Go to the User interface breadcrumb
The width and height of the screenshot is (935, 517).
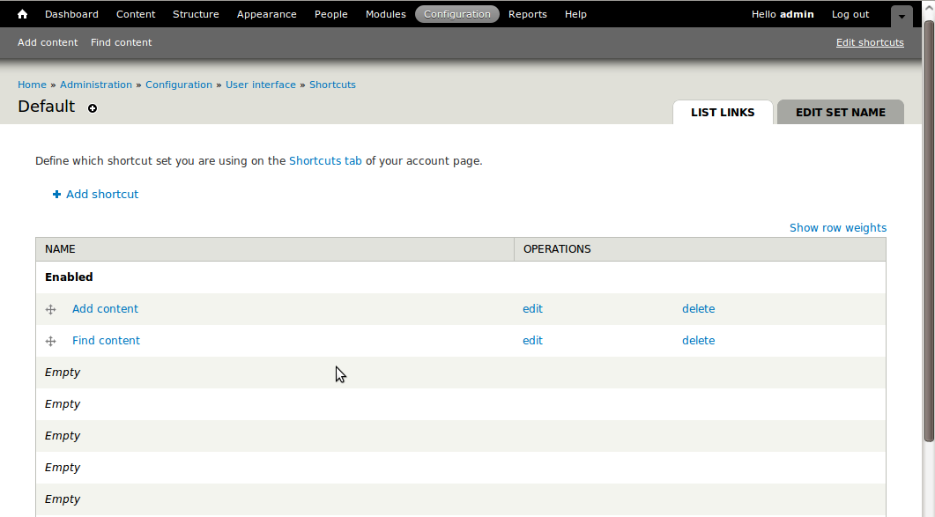tap(261, 85)
